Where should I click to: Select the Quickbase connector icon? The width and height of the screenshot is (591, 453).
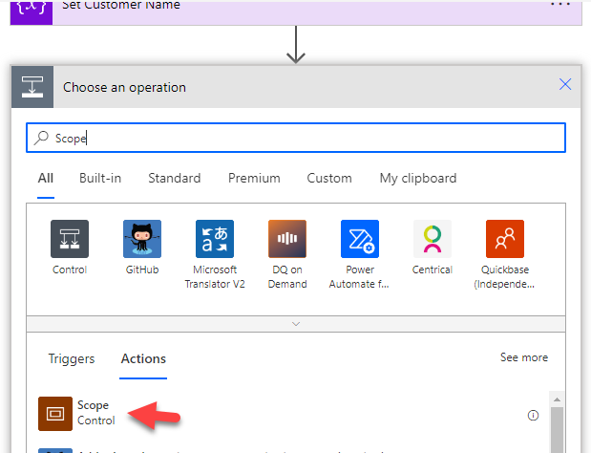[505, 239]
